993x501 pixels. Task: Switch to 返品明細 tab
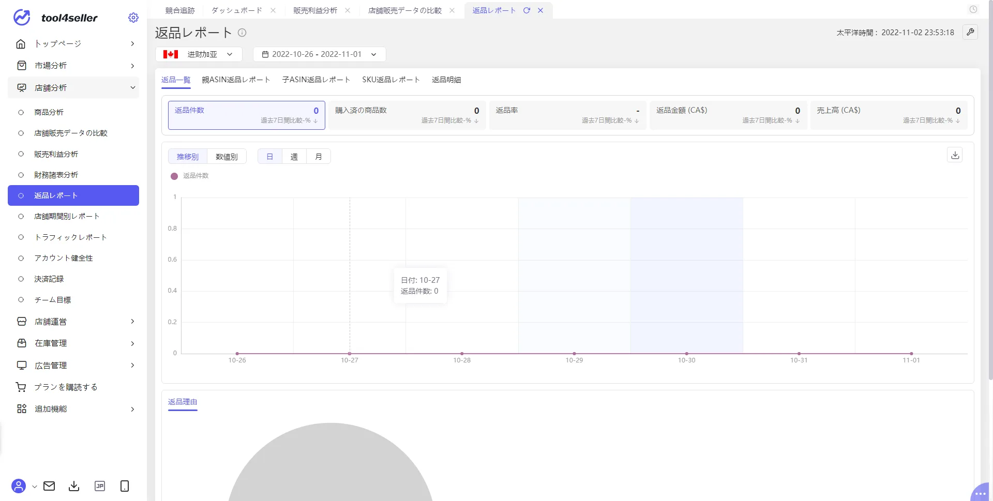(446, 80)
